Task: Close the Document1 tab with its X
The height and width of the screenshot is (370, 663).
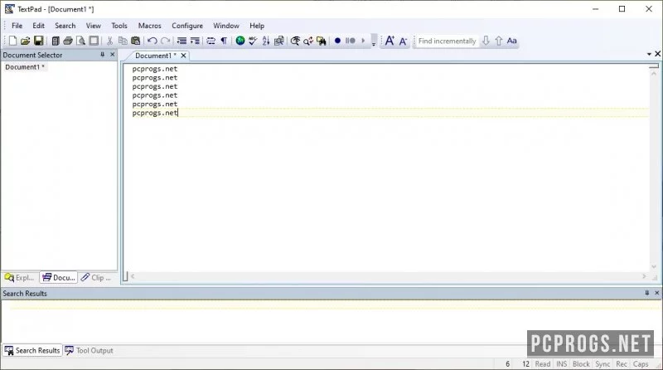Action: tap(183, 56)
